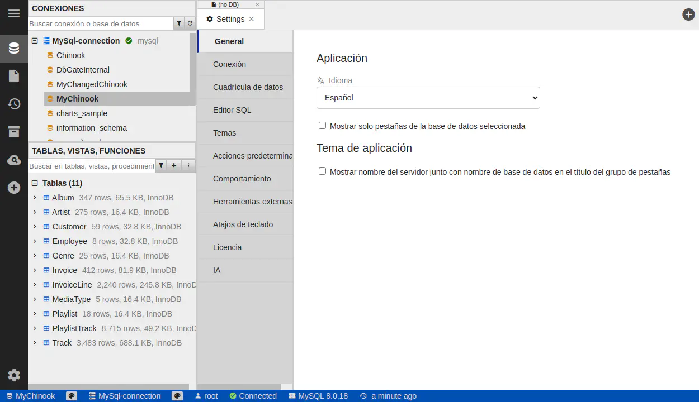Click the Track table entry
Screen dimensions: 699x402
(62, 343)
